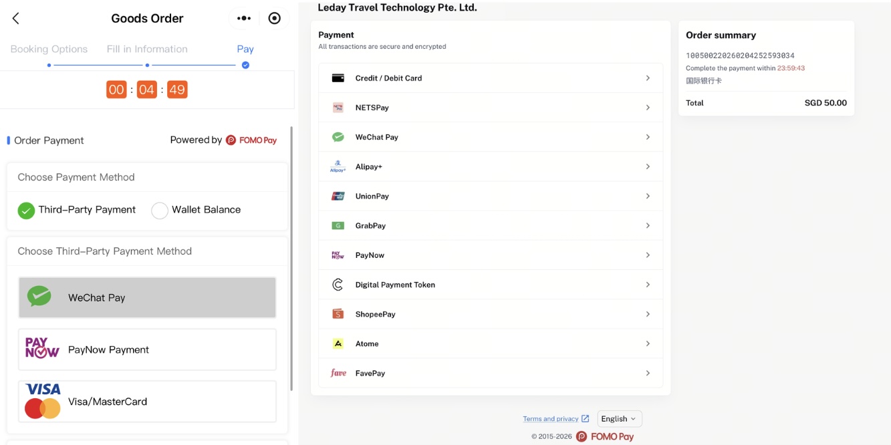Click the Pay step checkmark progress marker

pyautogui.click(x=245, y=65)
